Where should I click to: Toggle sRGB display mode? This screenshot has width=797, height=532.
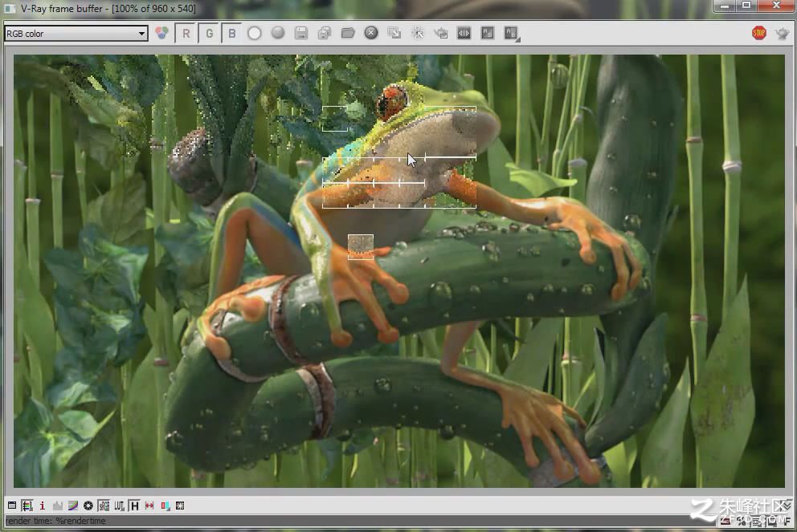tap(104, 506)
